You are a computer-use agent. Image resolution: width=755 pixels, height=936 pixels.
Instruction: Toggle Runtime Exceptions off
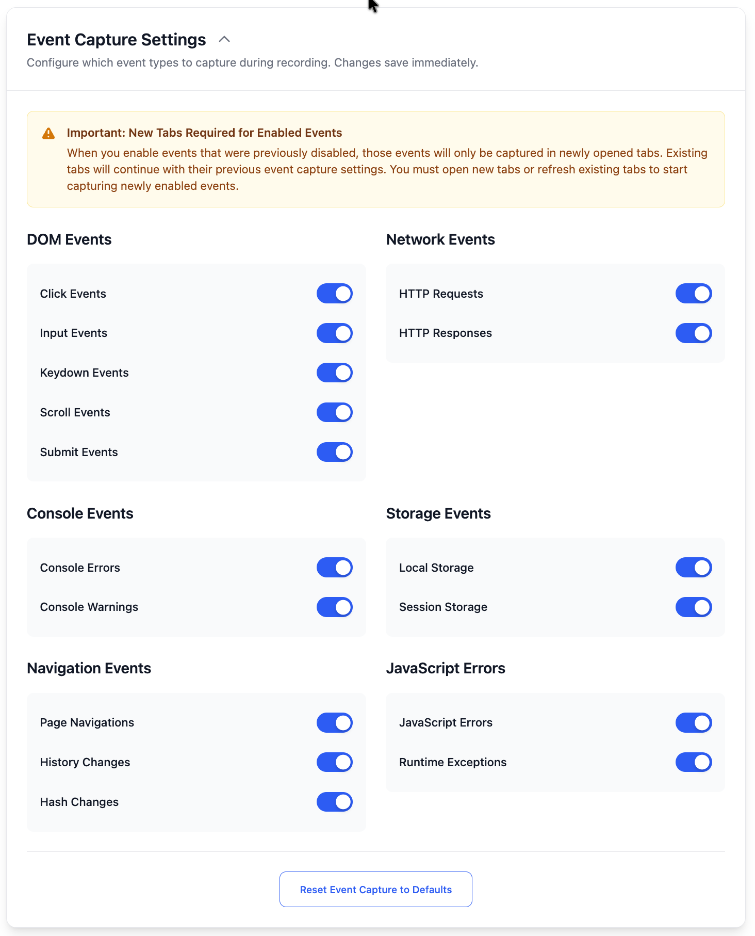(693, 762)
